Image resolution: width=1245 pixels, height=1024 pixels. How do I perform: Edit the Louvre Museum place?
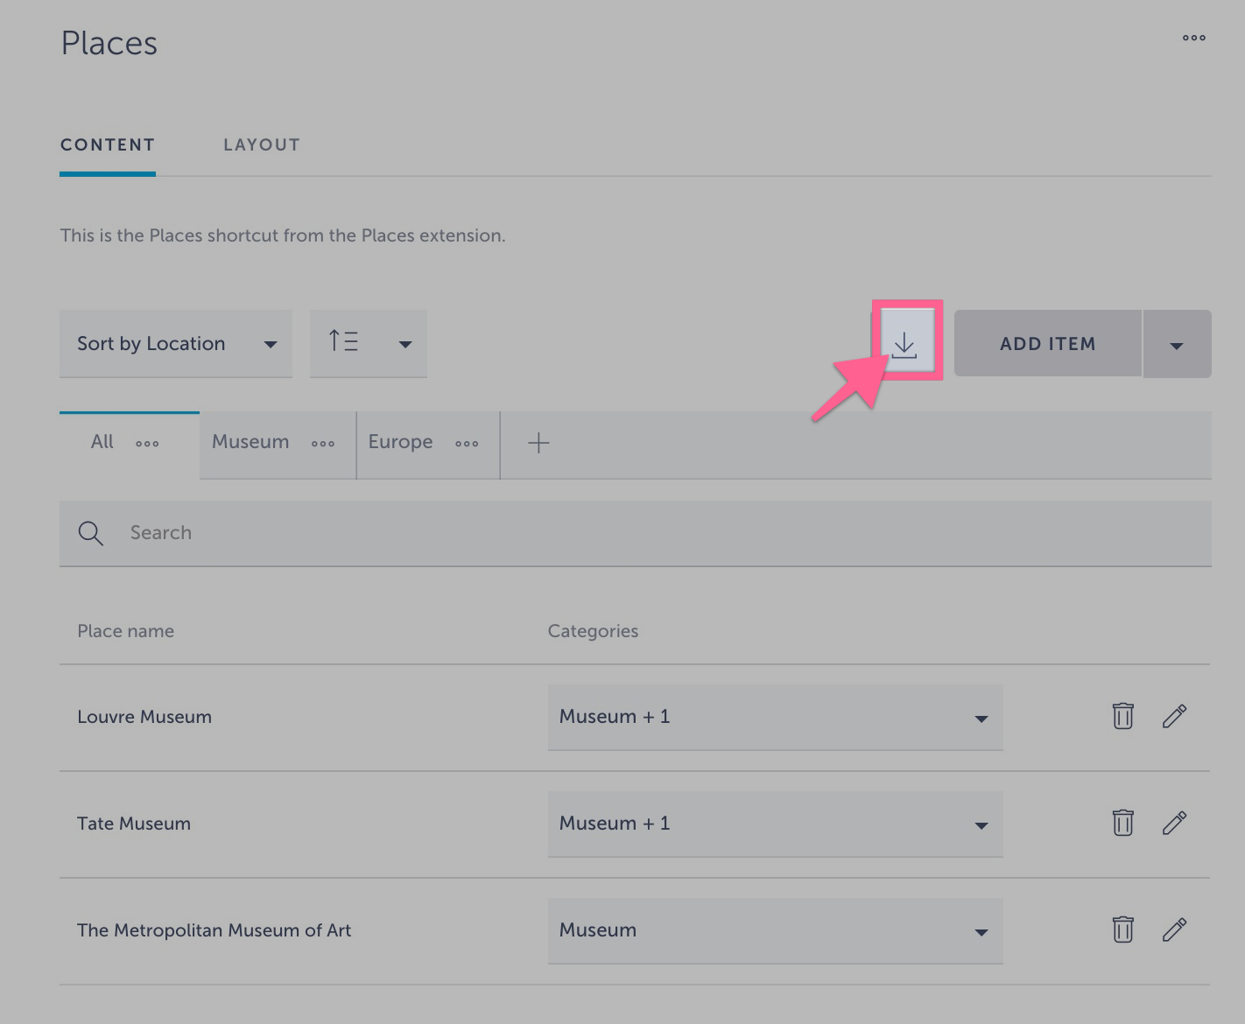(x=1174, y=716)
